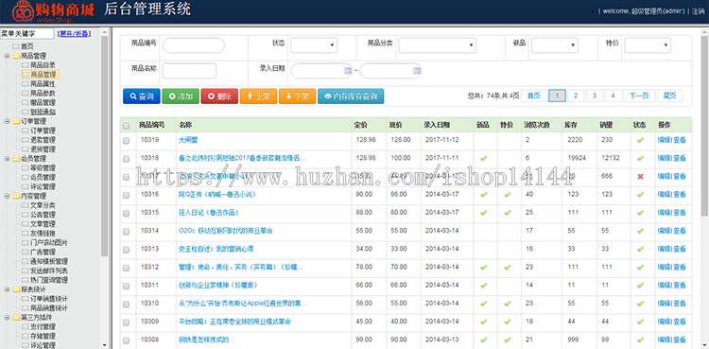The image size is (709, 349).
Task: Open the 新品 filter dropdown
Action: (x=554, y=44)
